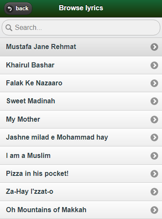Click the chevron icon beside Mustafa Jane Rehmat

tap(154, 47)
